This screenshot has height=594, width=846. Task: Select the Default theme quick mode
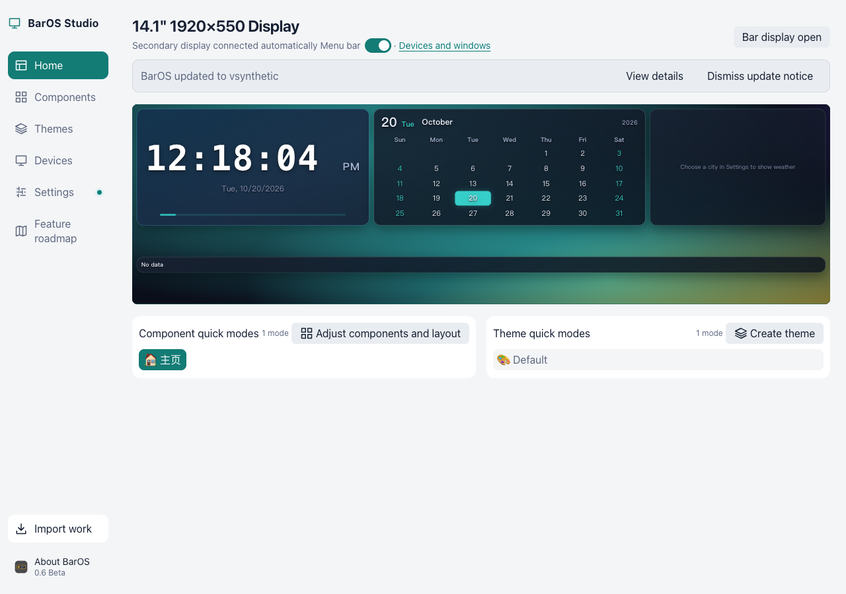pyautogui.click(x=658, y=360)
